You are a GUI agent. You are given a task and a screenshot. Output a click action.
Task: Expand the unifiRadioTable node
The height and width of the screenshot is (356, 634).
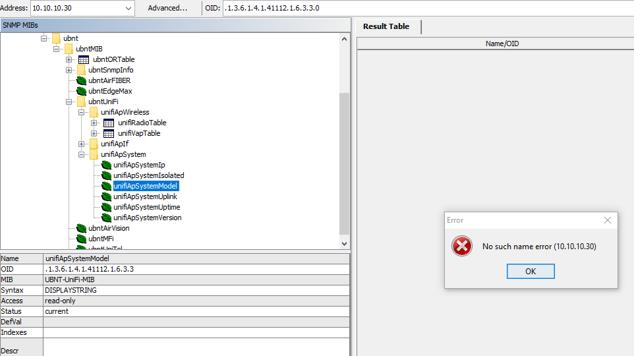point(94,123)
